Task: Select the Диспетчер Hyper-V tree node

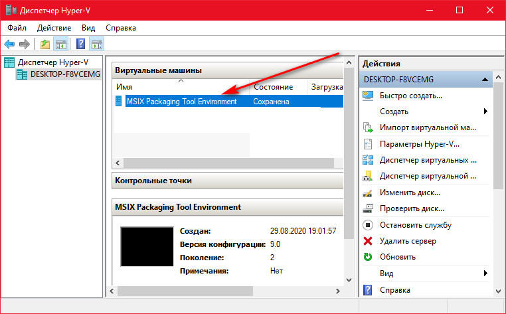Action: [53, 62]
